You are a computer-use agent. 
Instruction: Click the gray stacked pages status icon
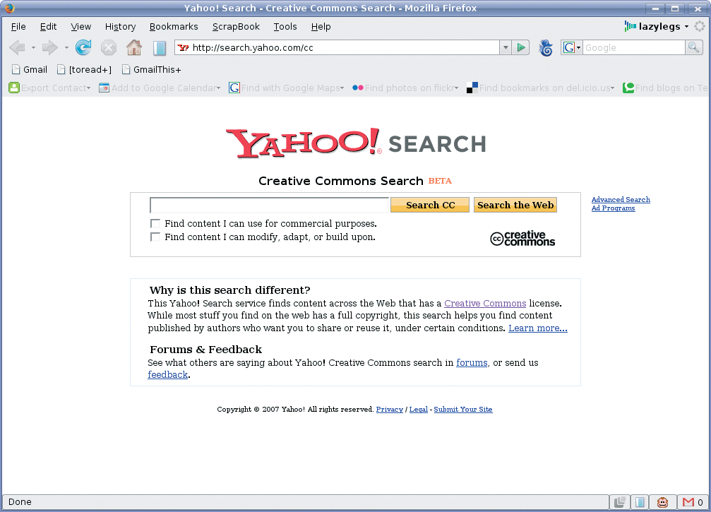(x=619, y=502)
